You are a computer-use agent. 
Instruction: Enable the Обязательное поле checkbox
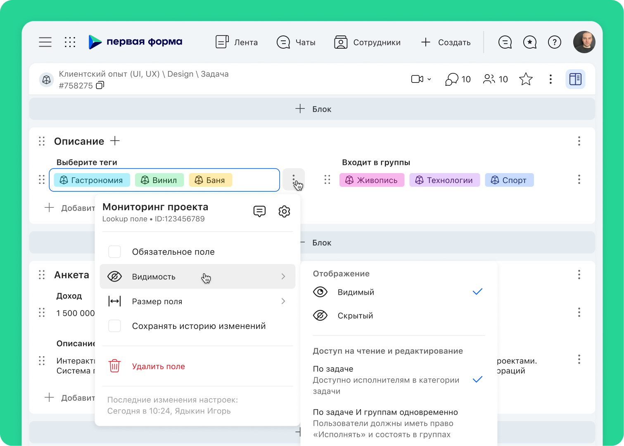click(x=114, y=252)
